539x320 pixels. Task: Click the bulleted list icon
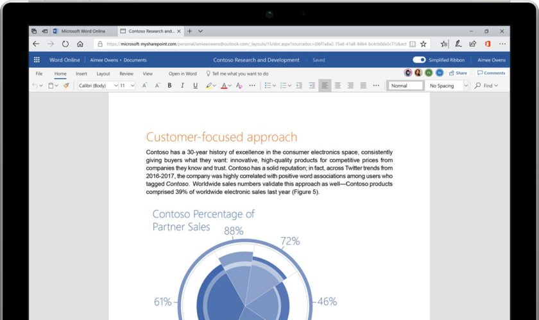tap(268, 86)
